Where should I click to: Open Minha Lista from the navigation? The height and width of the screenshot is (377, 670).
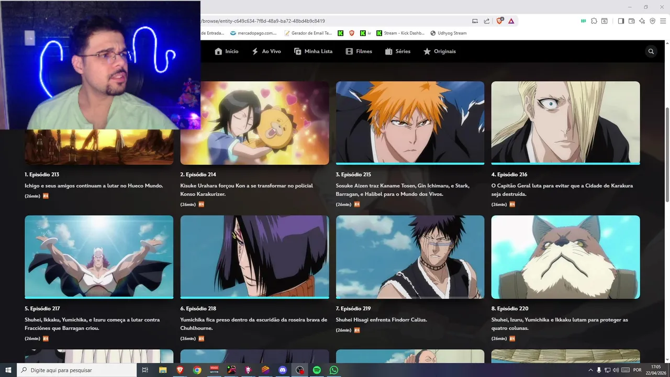coord(314,51)
